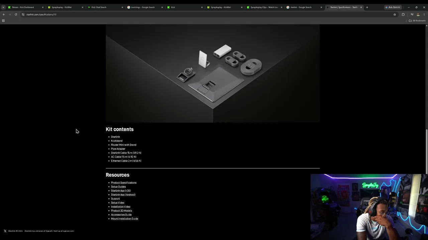Open the Chrome three-dot menu
428x240 pixels.
click(424, 14)
